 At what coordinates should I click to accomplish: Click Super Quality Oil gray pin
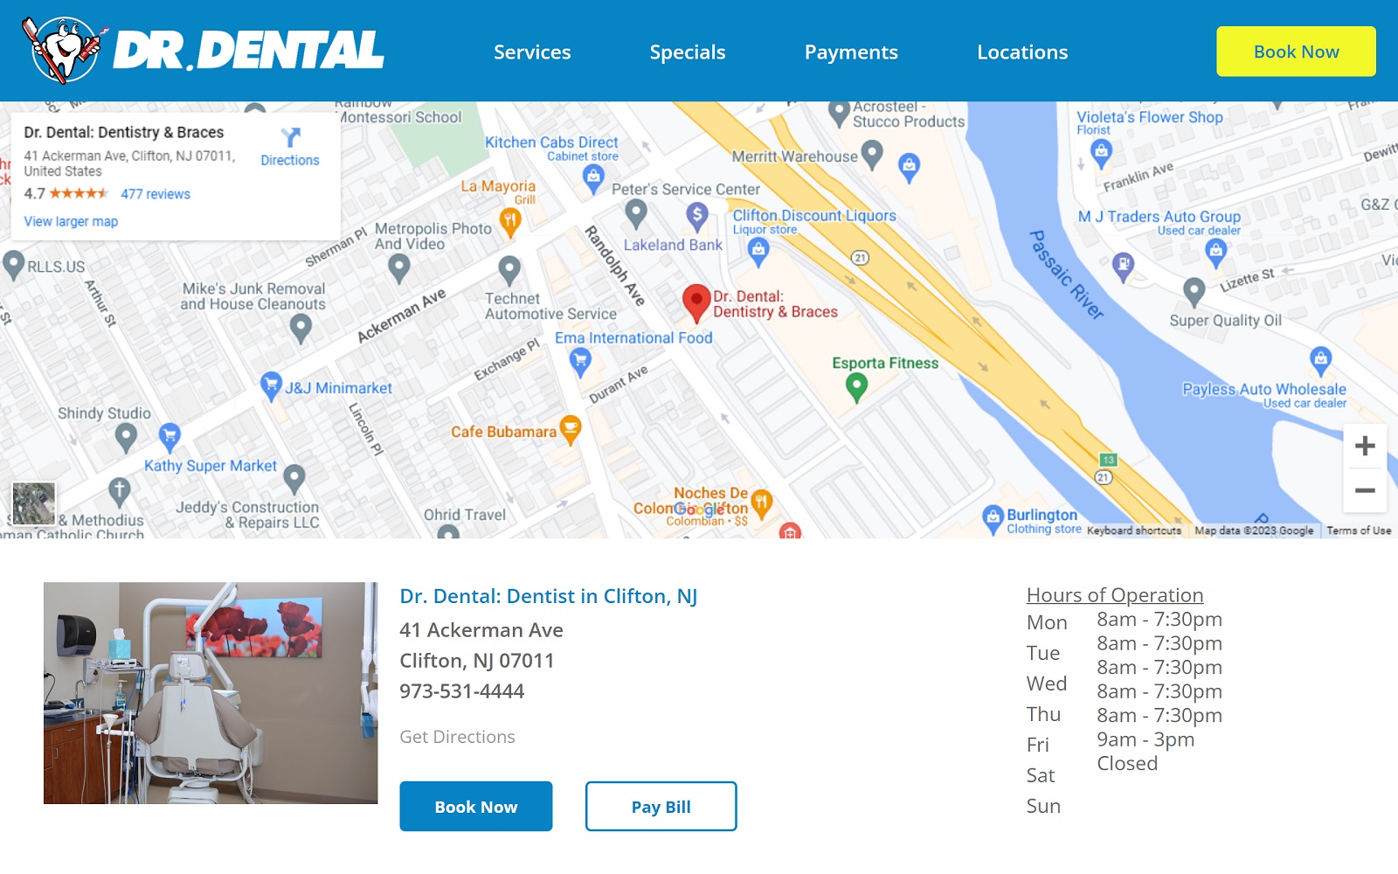tap(1194, 291)
